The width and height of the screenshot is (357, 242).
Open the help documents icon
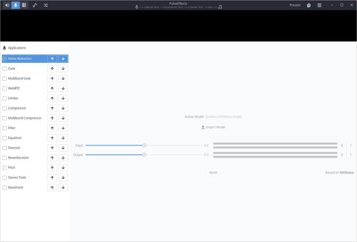(309, 5)
